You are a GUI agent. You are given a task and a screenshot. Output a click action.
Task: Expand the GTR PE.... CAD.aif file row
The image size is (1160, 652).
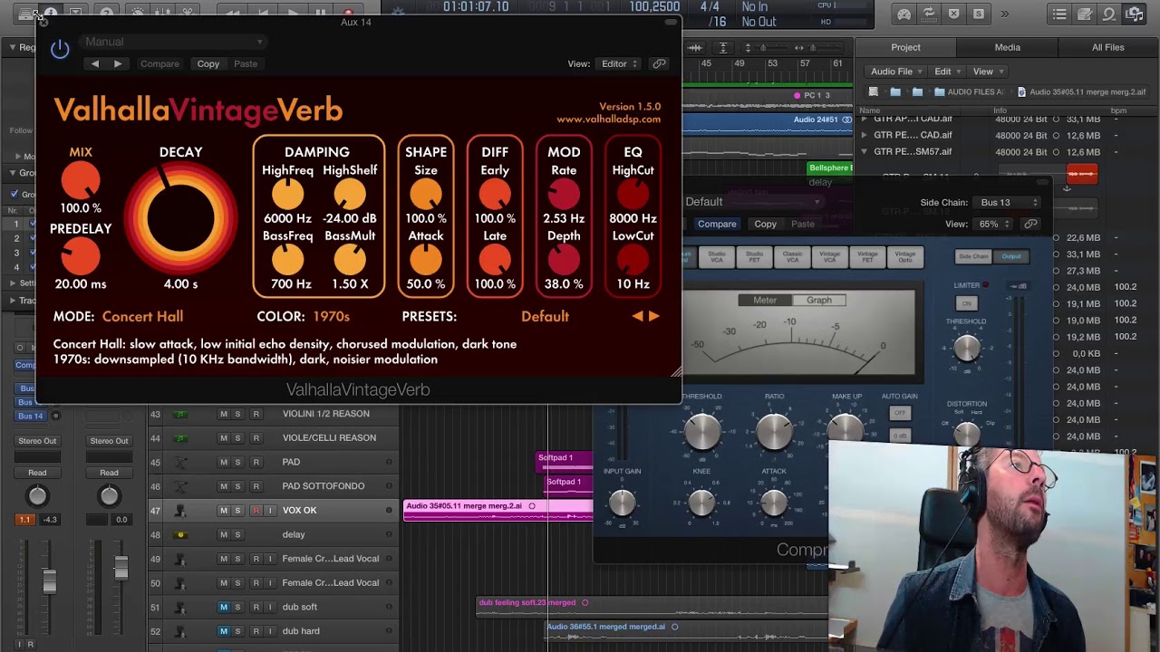(864, 135)
